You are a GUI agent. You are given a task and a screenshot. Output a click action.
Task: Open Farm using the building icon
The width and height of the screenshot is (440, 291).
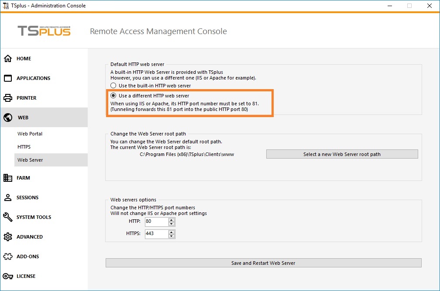click(x=8, y=178)
